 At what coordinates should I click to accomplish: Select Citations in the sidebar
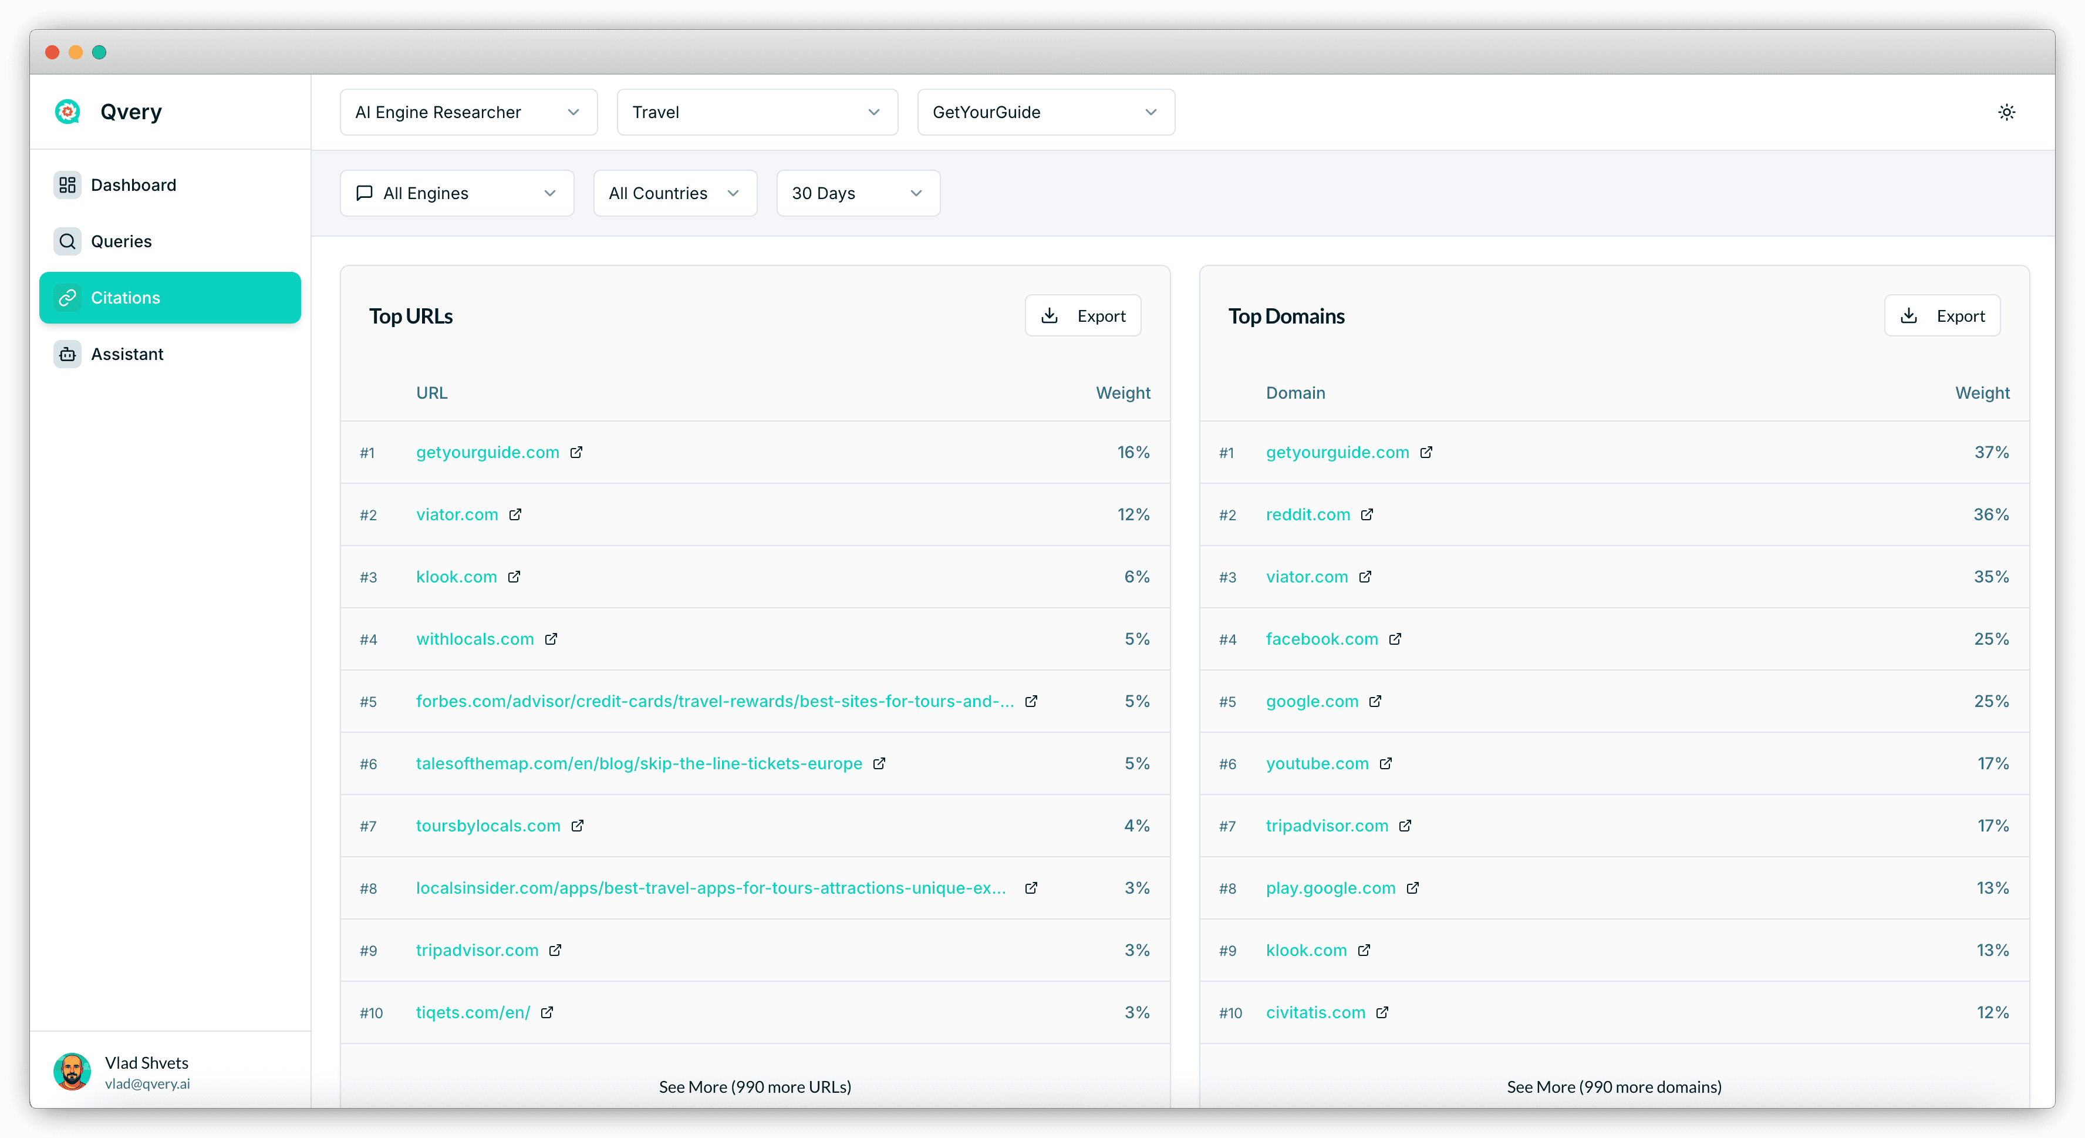170,298
